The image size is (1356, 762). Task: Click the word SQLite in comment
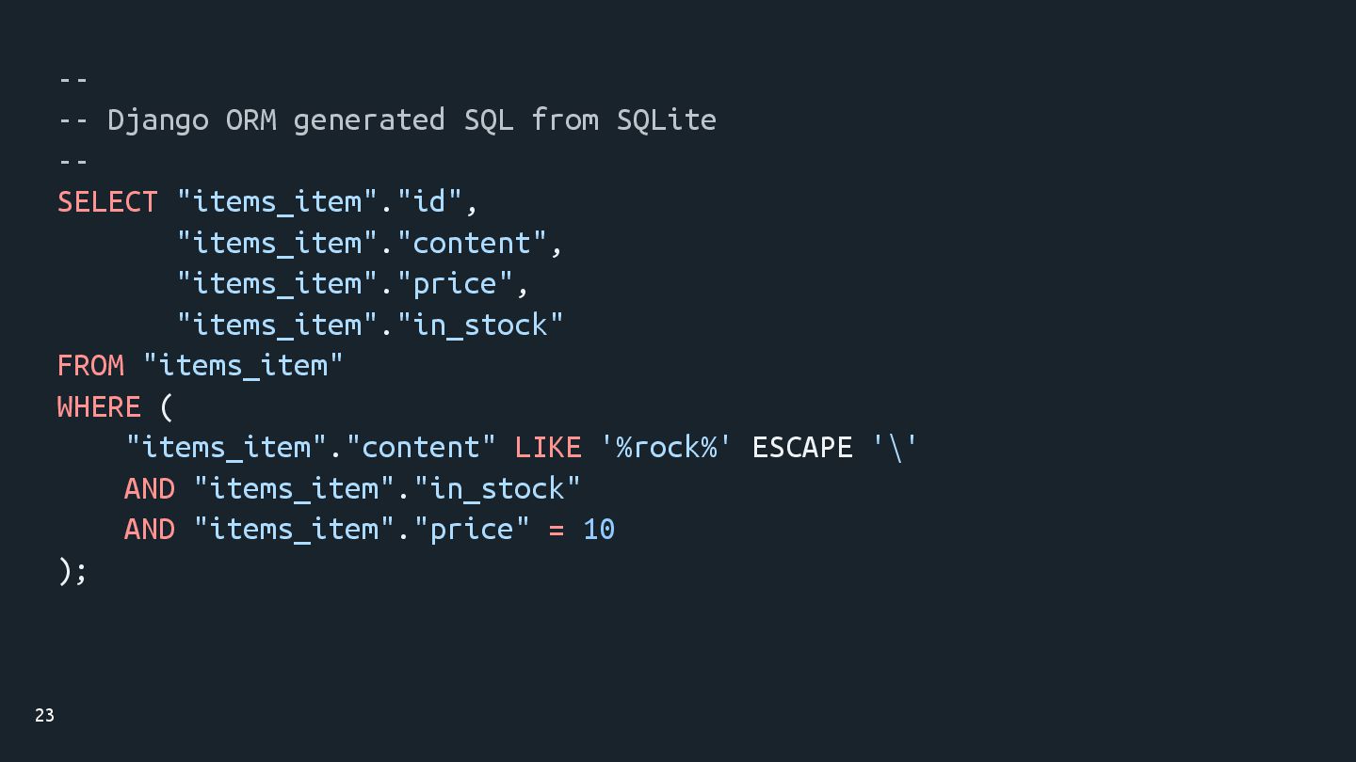click(x=667, y=120)
